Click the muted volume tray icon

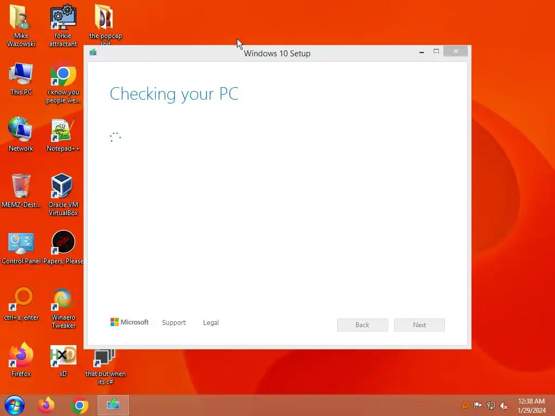(504, 405)
